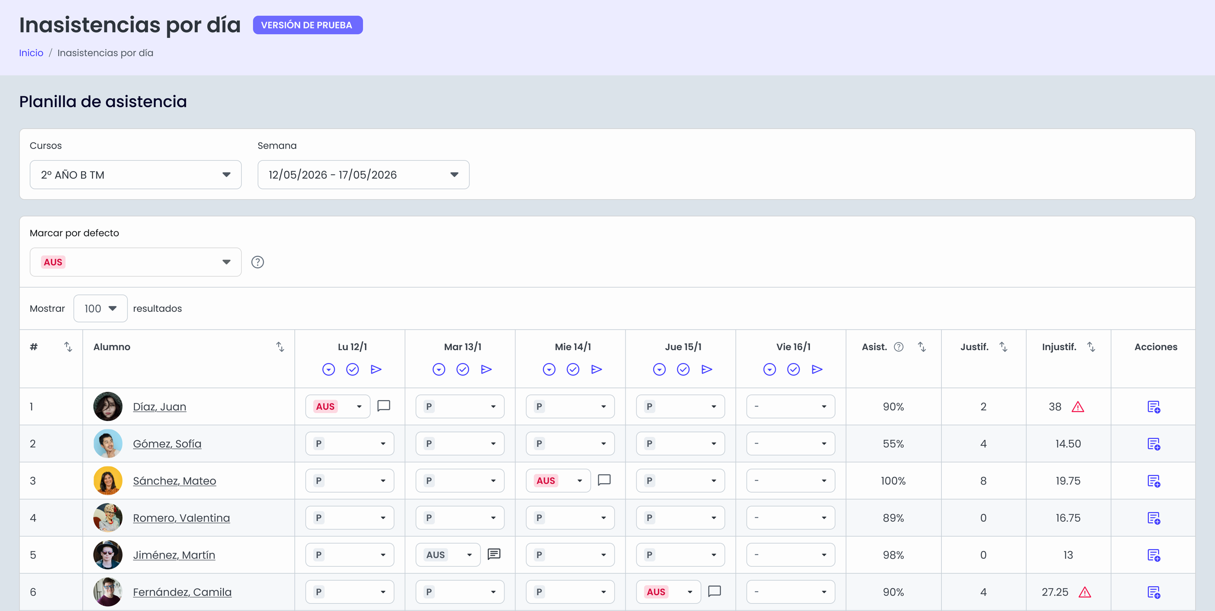Open filled note icon for Jiménez, Martín
The image size is (1215, 611).
pos(494,554)
